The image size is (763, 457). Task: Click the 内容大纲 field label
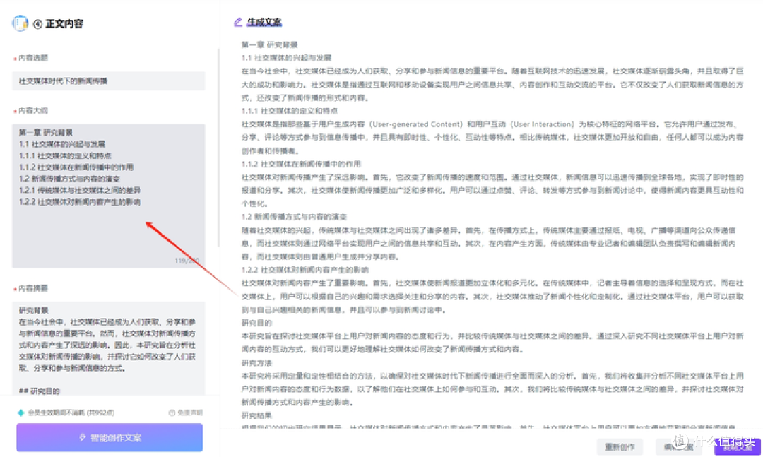33,110
